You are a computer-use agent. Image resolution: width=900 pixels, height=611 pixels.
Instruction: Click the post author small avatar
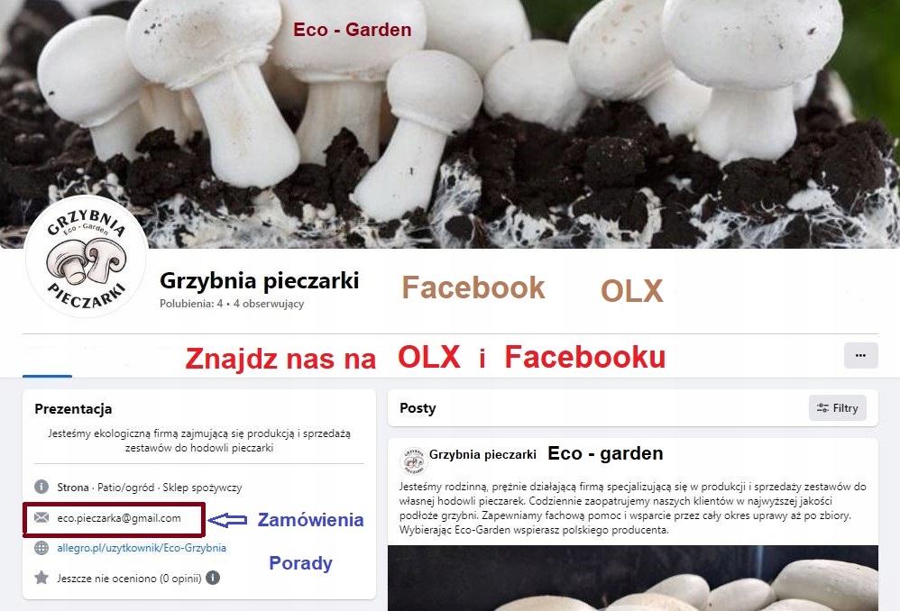(x=413, y=461)
